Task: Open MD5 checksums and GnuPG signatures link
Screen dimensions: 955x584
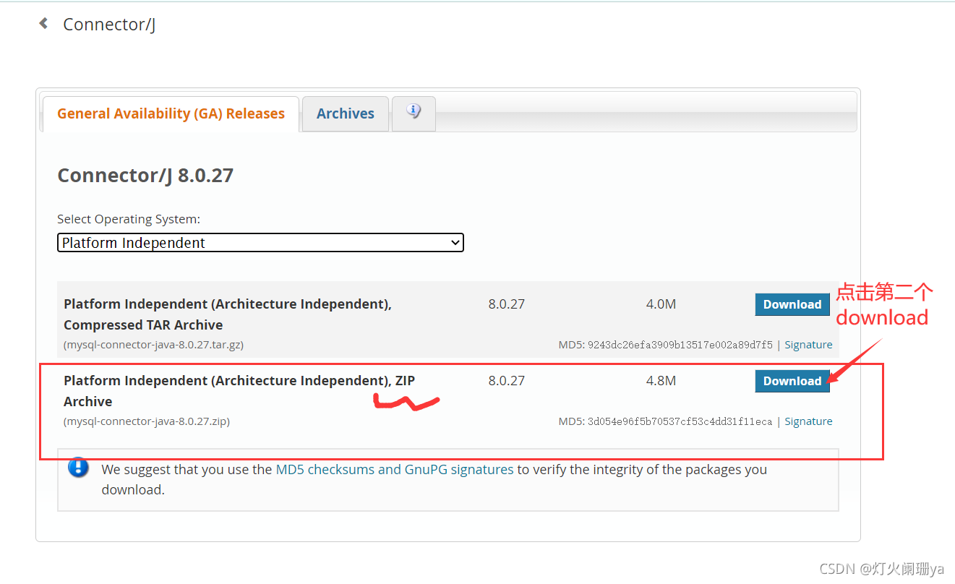Action: pyautogui.click(x=395, y=469)
